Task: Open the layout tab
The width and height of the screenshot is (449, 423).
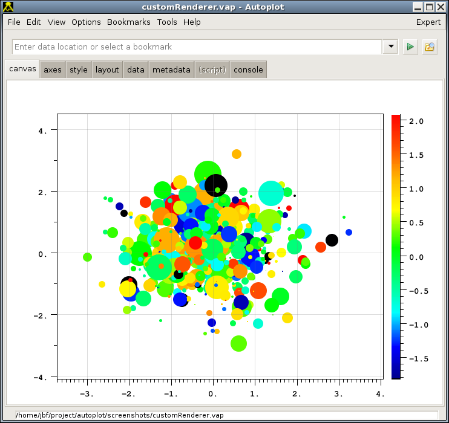Action: (107, 69)
